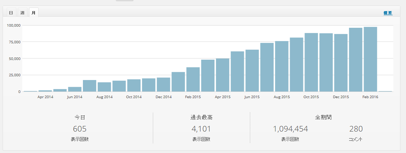
Task: Select the Aug 2014 bar
Action: pos(104,87)
